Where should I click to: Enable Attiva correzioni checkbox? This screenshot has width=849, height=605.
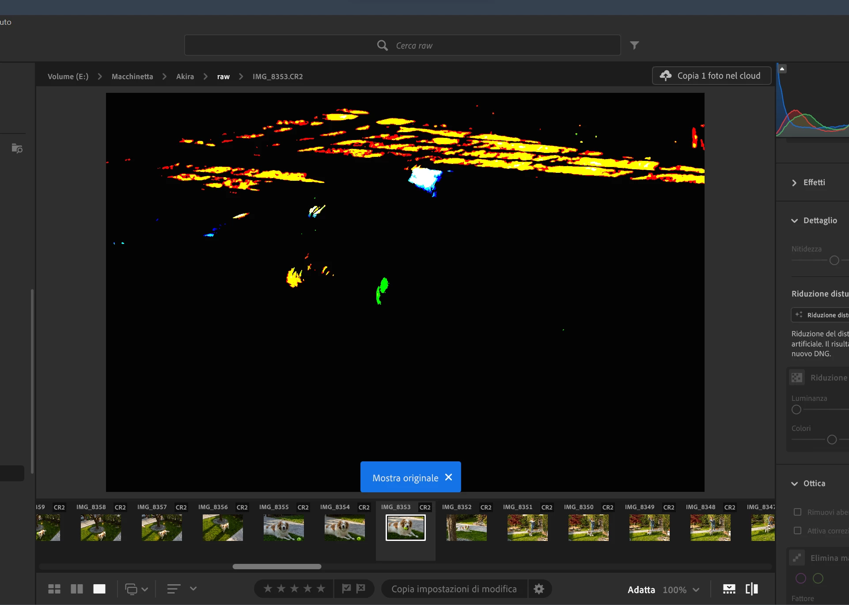pos(797,530)
